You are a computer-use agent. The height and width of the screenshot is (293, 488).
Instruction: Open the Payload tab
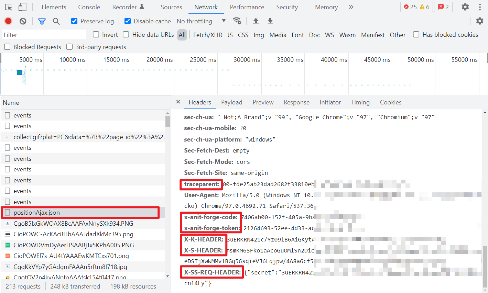(232, 102)
